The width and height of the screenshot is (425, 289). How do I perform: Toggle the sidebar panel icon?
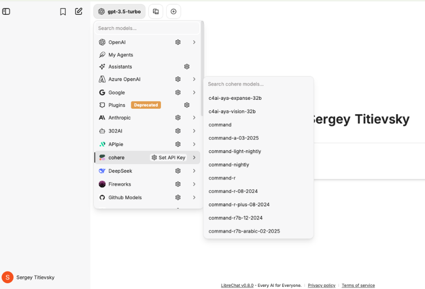pos(6,11)
